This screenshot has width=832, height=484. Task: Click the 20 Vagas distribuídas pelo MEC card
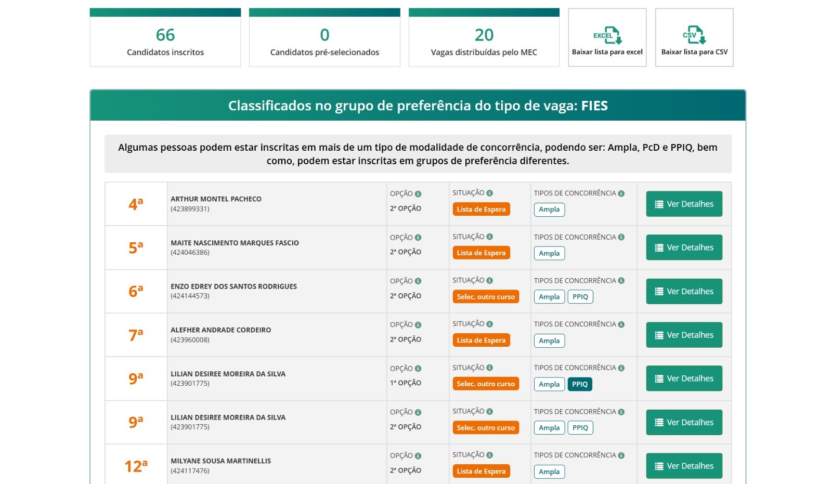tap(484, 37)
